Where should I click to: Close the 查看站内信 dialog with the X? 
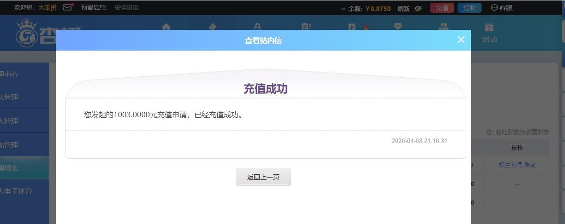(461, 40)
